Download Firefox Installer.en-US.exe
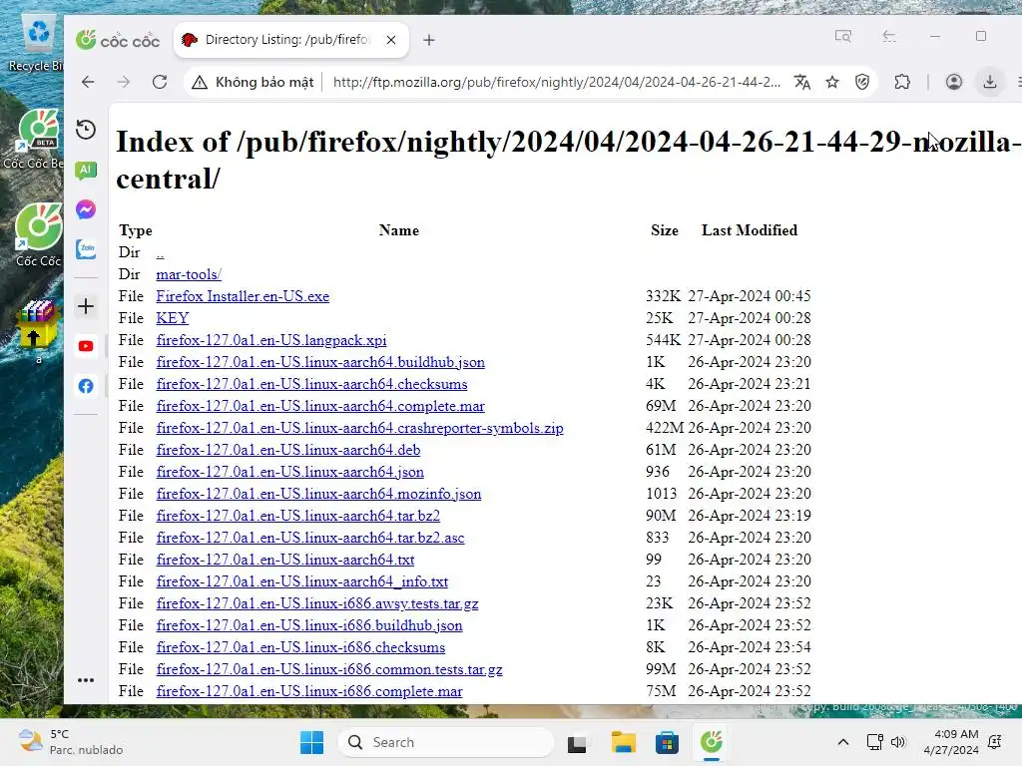 point(243,296)
